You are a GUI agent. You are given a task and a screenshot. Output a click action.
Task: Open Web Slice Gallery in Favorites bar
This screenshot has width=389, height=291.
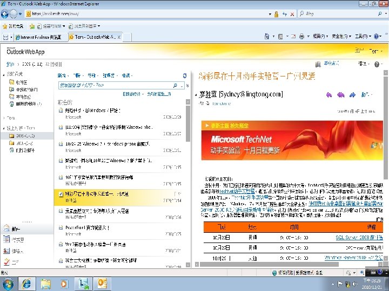tap(84, 26)
